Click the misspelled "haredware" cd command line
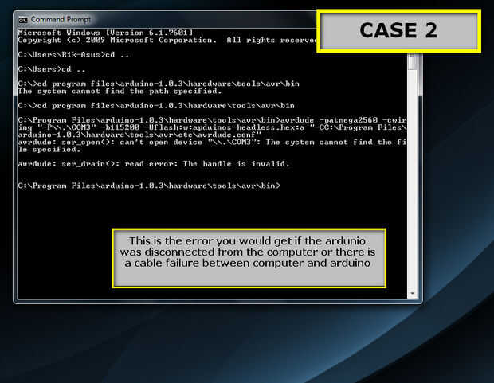The height and width of the screenshot is (383, 494). tap(159, 84)
